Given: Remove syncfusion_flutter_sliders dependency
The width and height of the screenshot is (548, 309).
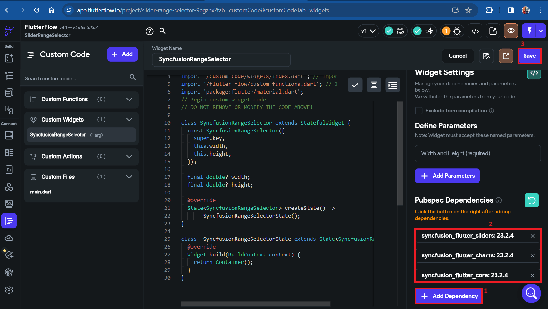Looking at the screenshot, I should coord(533,236).
